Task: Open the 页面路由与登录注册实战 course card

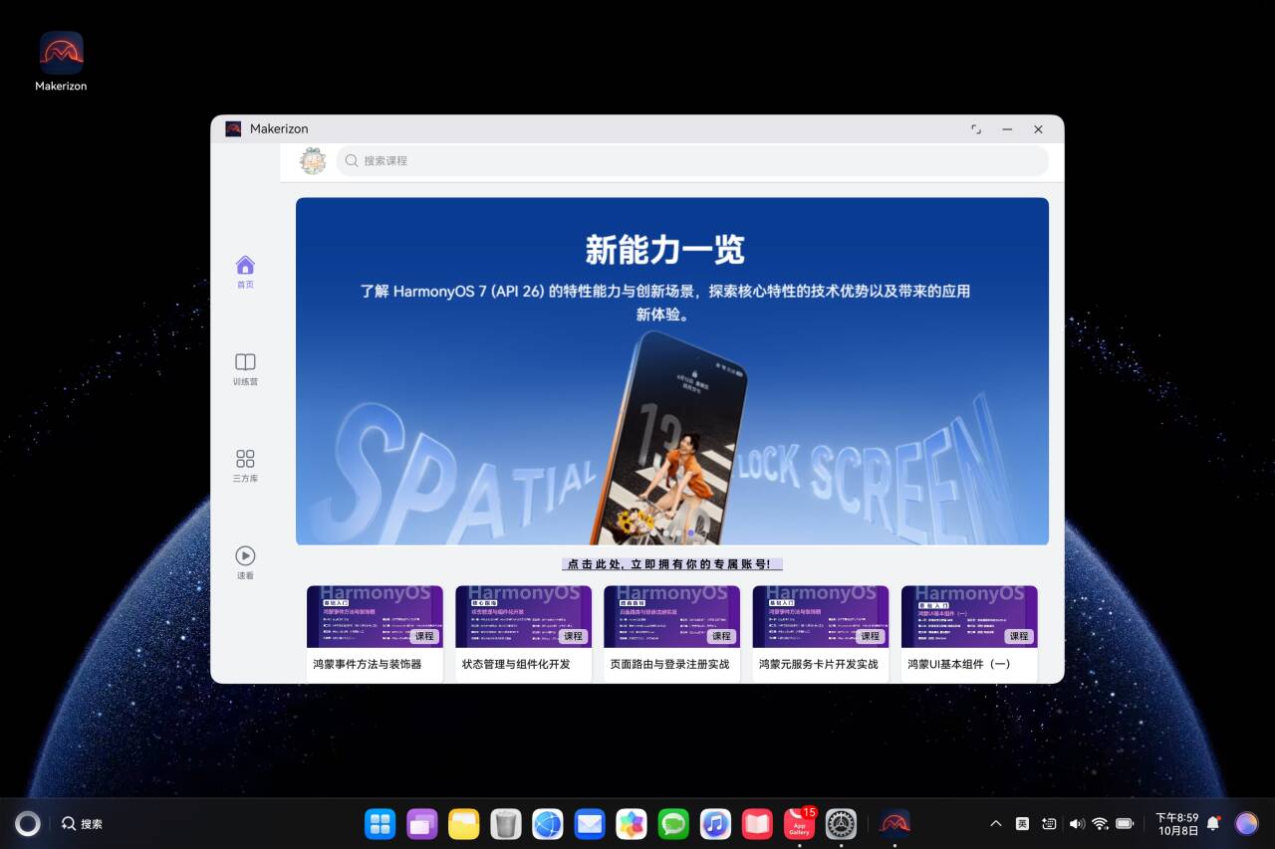Action: 671,633
